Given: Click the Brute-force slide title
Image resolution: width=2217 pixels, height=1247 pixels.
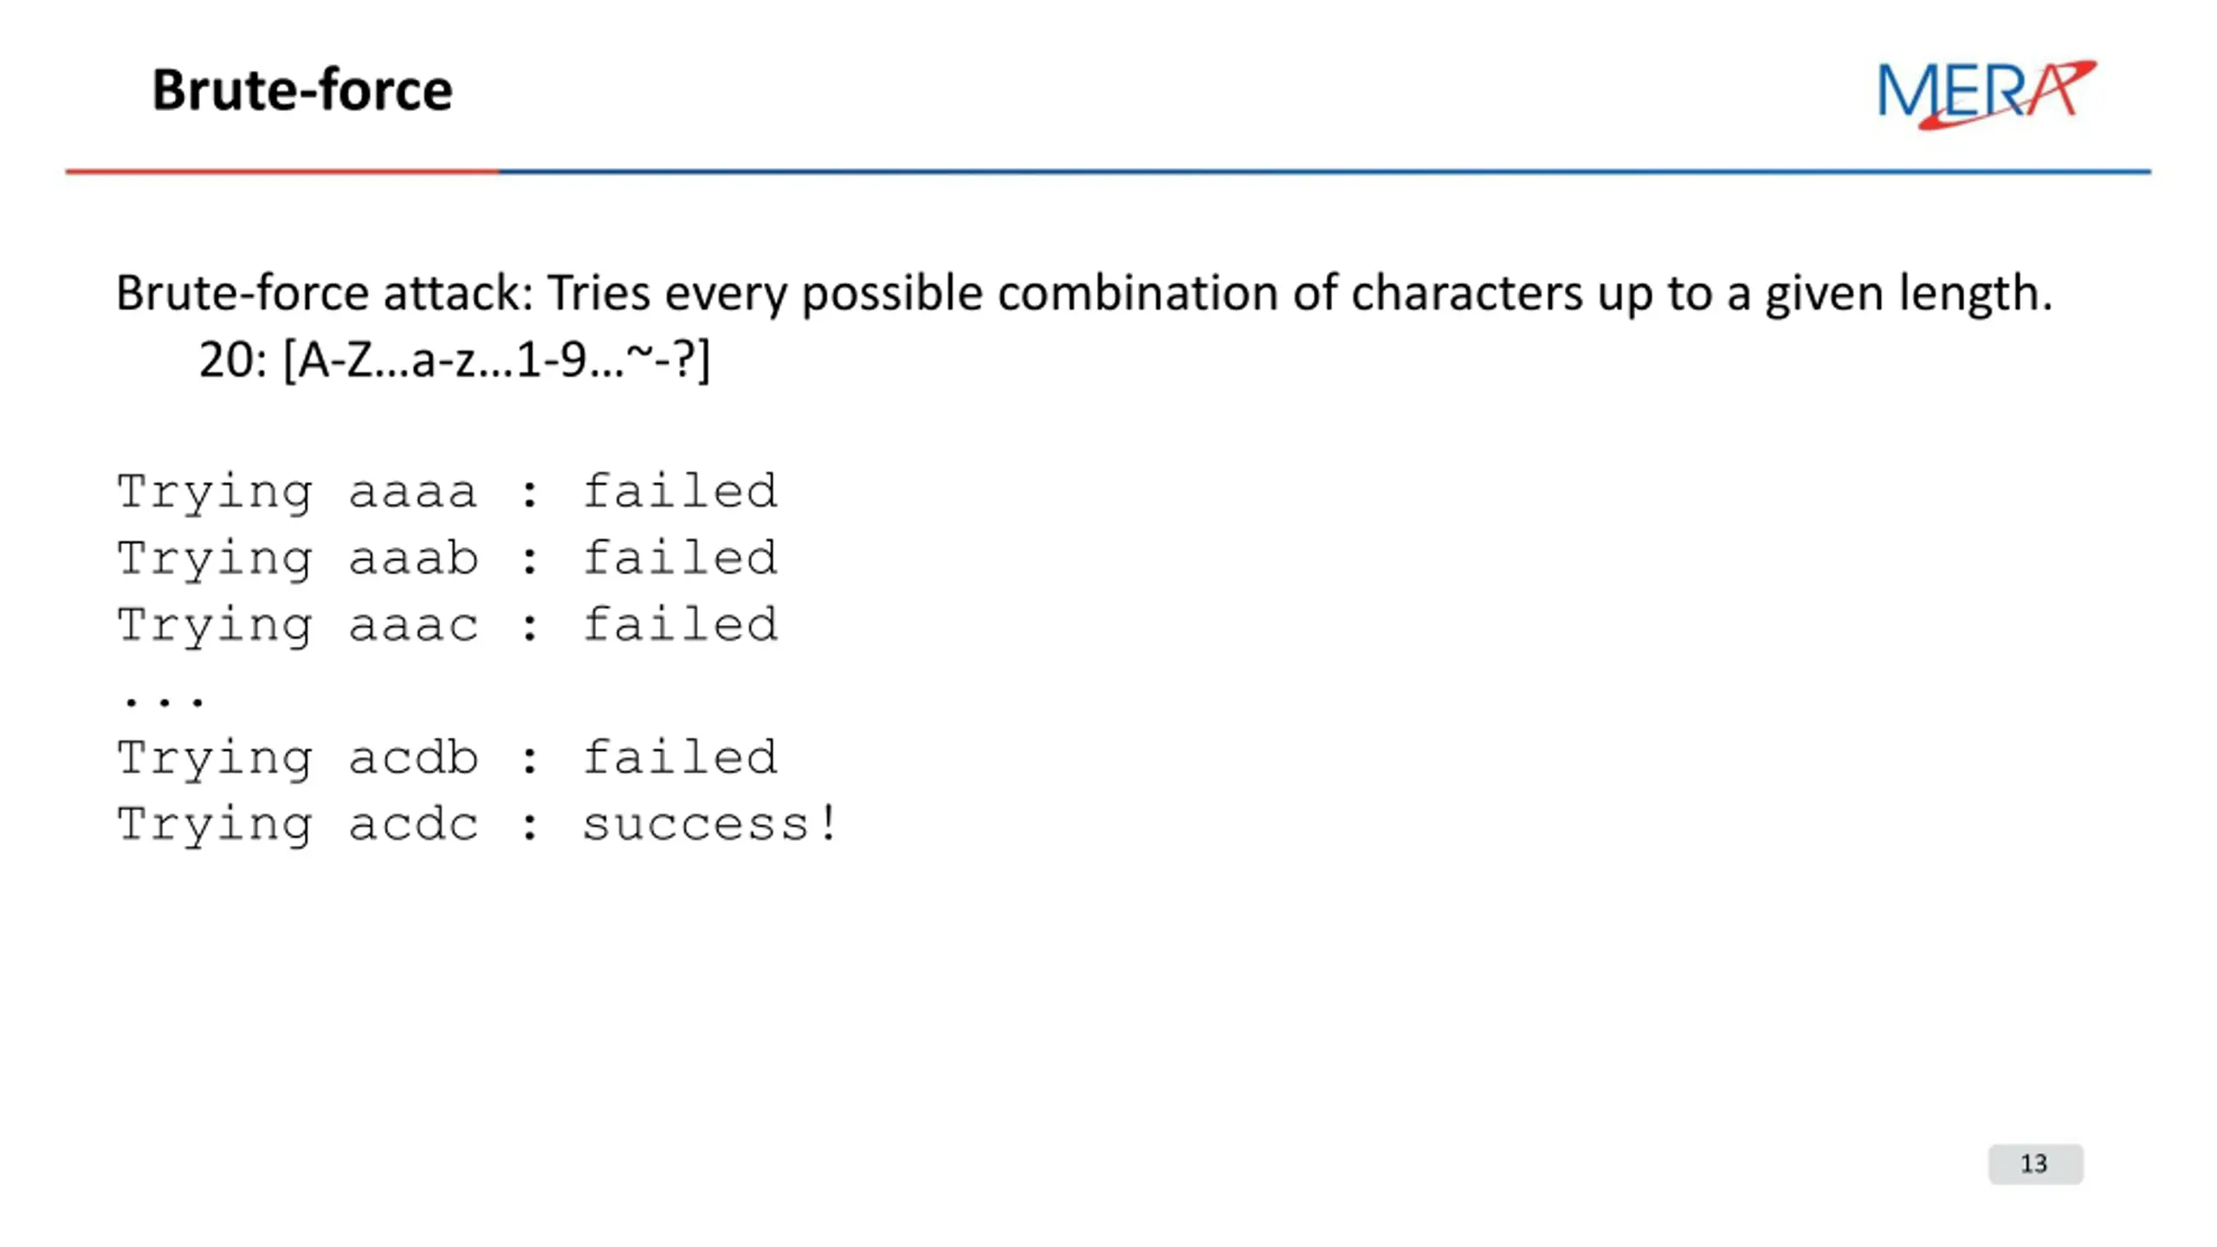Looking at the screenshot, I should click(302, 90).
